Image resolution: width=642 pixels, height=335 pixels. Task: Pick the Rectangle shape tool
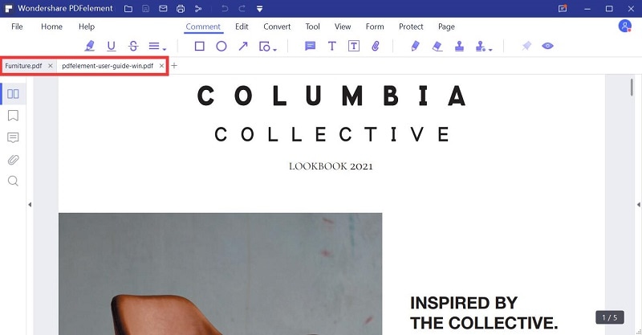[199, 46]
